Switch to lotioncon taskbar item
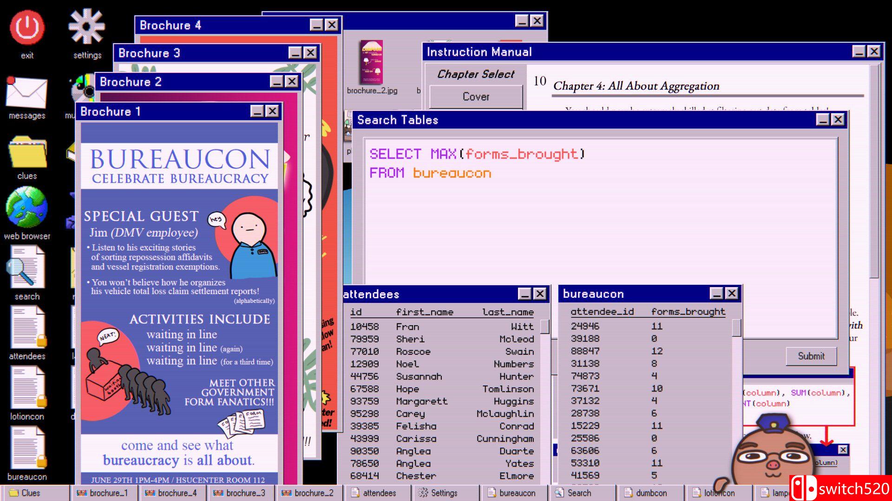The image size is (892, 501). (x=718, y=493)
